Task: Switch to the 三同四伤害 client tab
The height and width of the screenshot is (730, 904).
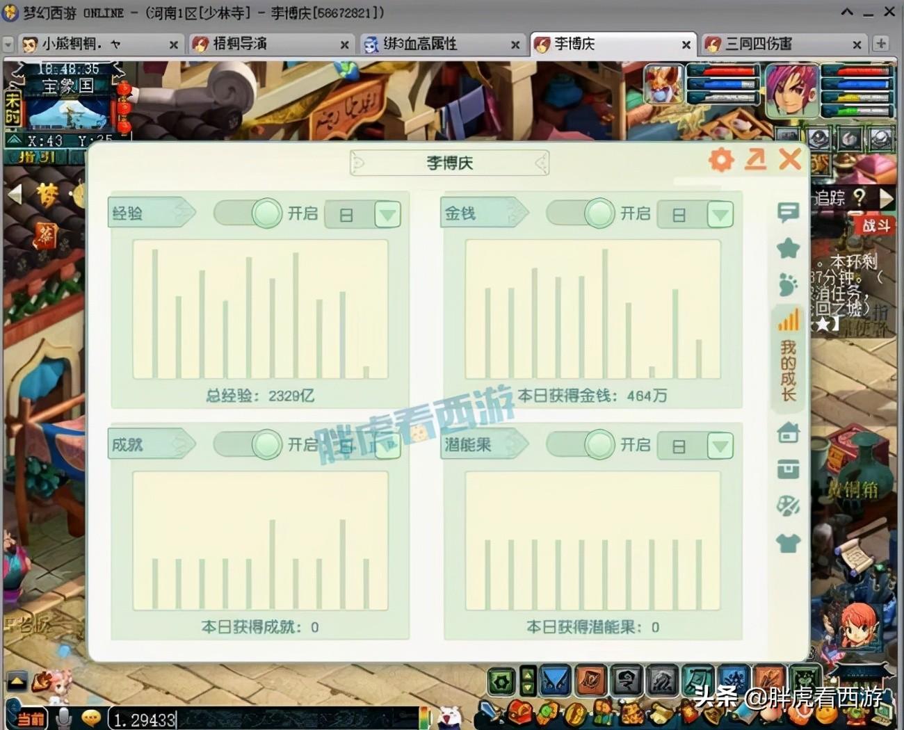Action: click(x=784, y=44)
